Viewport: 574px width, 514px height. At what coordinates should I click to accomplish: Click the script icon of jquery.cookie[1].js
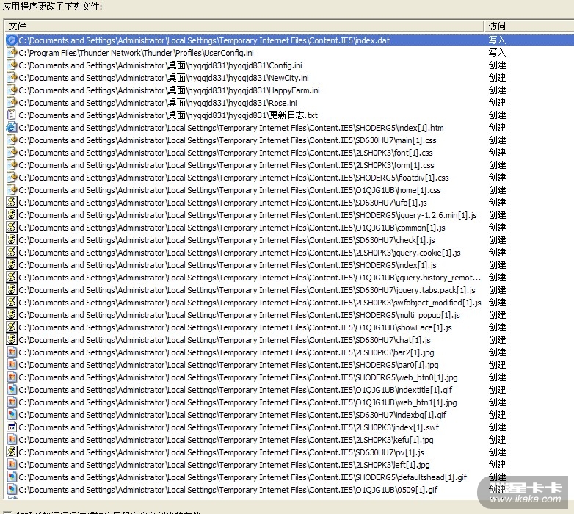(12, 253)
